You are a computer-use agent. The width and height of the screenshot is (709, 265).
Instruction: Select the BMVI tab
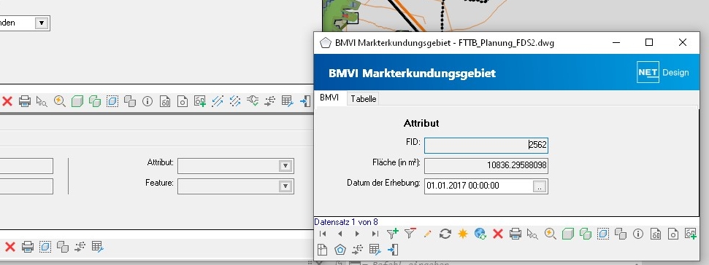329,98
